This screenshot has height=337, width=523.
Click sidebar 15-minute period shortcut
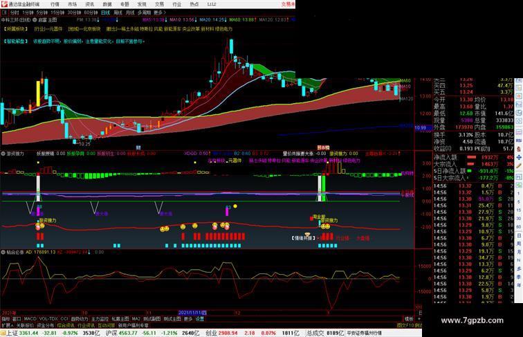(519, 210)
